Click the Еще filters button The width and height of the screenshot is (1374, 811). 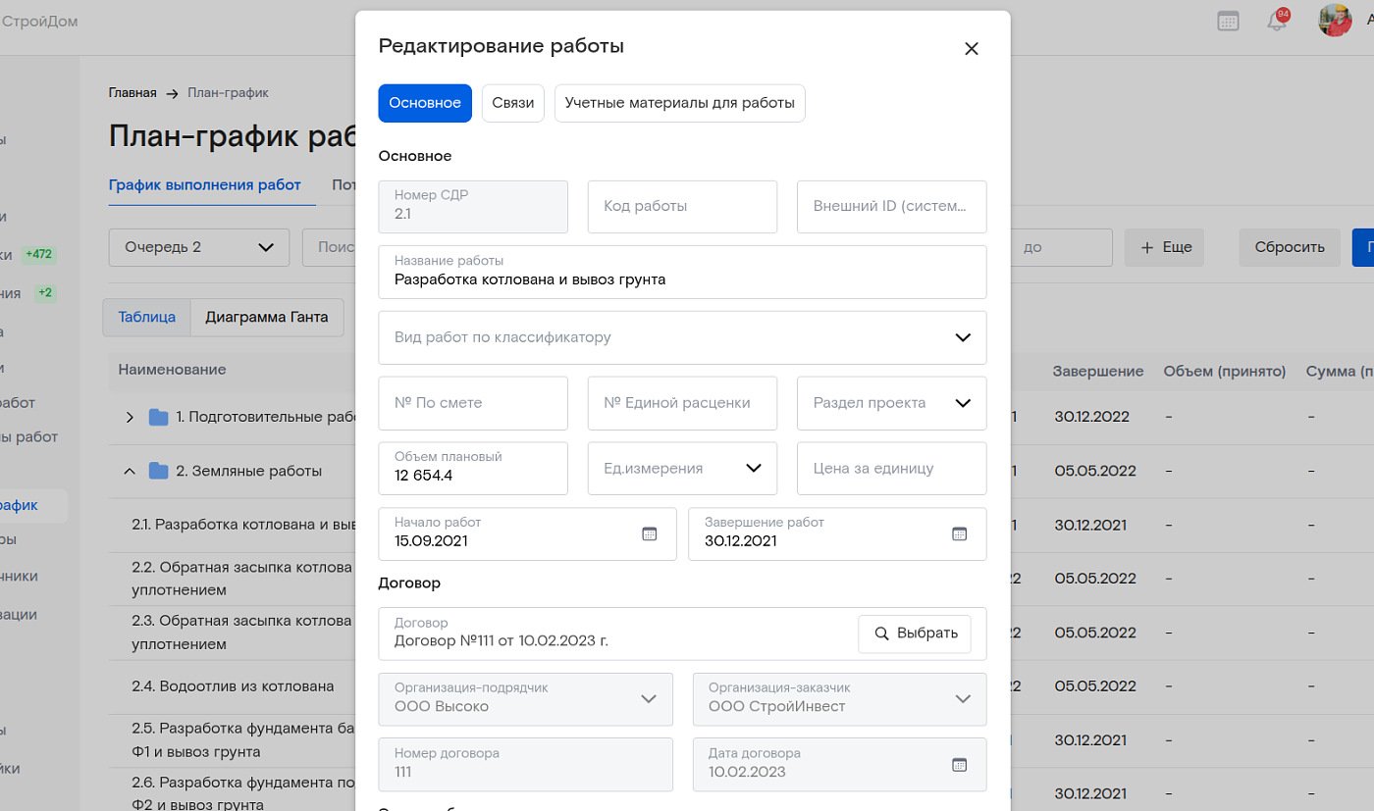[x=1164, y=247]
